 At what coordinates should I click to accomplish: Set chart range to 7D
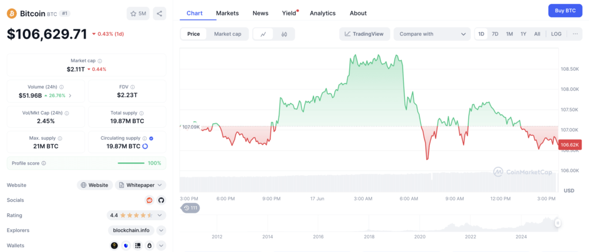(495, 34)
